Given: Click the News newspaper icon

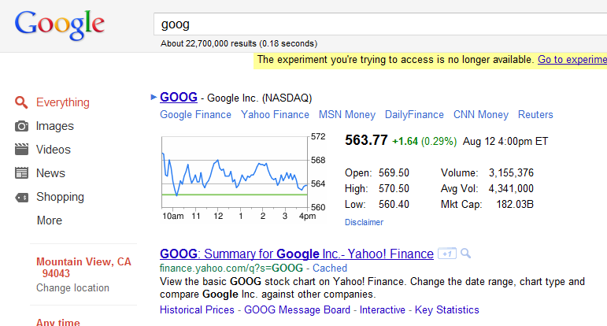Looking at the screenshot, I should coord(22,173).
